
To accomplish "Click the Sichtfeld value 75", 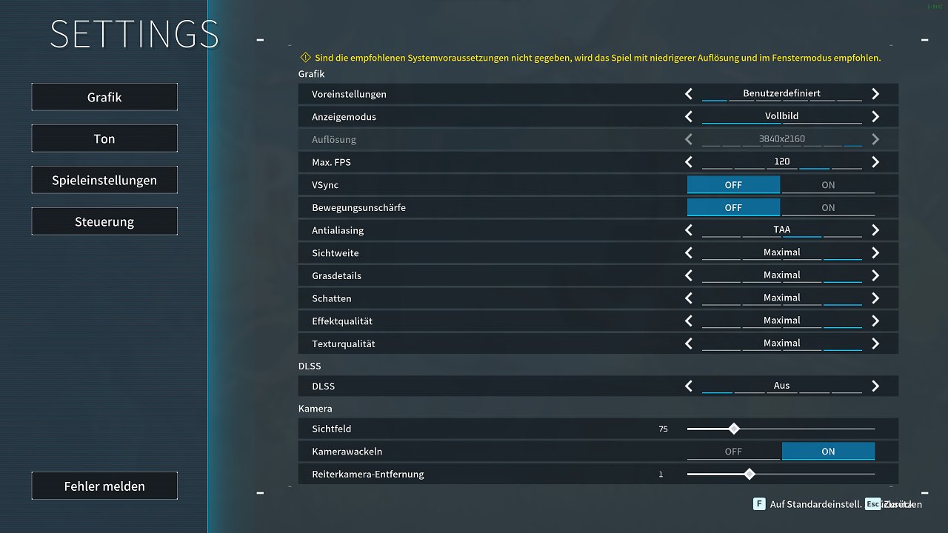I will pos(663,429).
